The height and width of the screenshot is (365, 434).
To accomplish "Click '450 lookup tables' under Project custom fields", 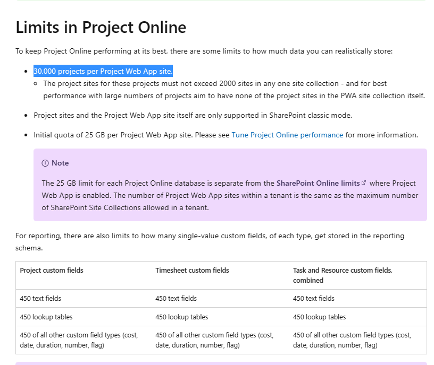I will (x=46, y=317).
